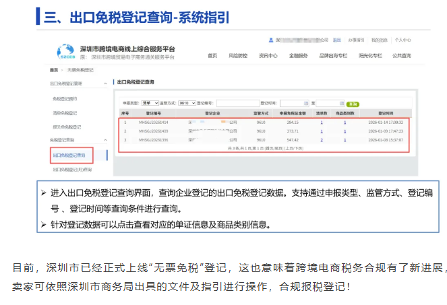The width and height of the screenshot is (447, 305).
Task: Select 免税登记预约 in the sidebar
Action: (67, 98)
